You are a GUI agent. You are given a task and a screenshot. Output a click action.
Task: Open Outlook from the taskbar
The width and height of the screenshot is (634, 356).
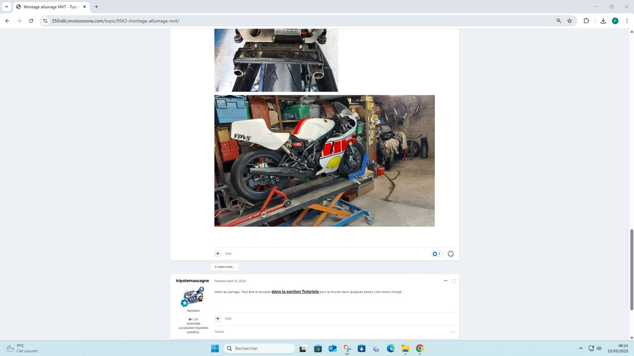[x=333, y=349]
